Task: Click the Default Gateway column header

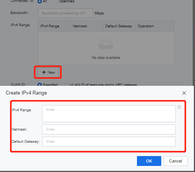Action: point(119,26)
